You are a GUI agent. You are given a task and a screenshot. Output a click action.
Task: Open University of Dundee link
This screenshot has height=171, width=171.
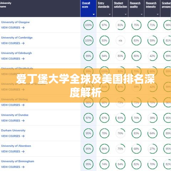[15, 115]
